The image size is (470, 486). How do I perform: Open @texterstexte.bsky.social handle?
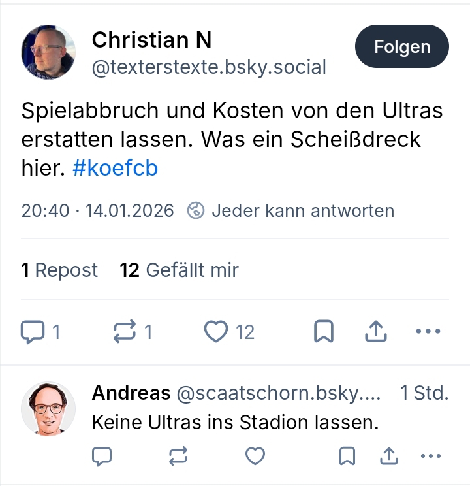tap(209, 67)
